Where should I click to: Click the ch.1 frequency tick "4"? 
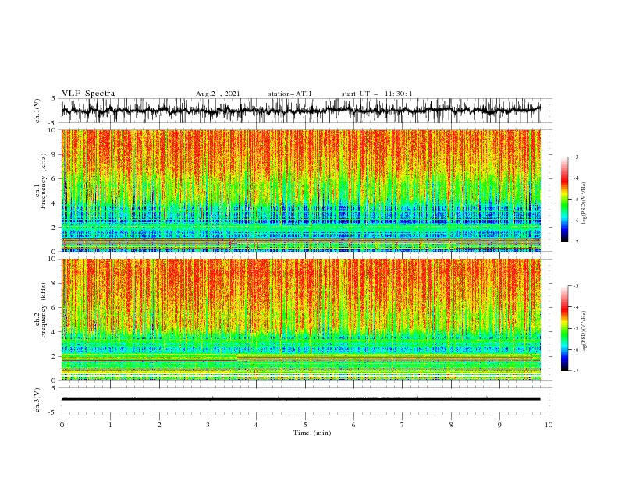(x=55, y=203)
